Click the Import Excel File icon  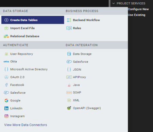click(6, 28)
